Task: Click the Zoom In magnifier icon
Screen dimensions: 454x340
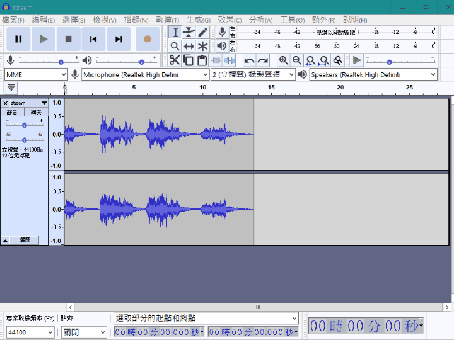Action: (x=284, y=60)
